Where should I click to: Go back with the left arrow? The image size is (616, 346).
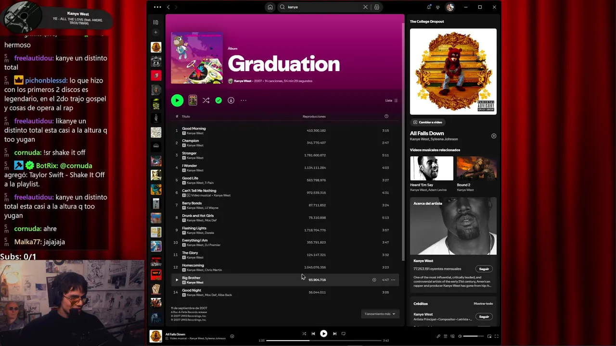click(168, 7)
